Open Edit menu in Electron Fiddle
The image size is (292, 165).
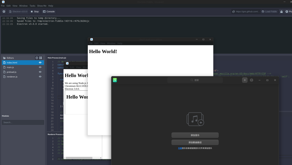coord(9,6)
